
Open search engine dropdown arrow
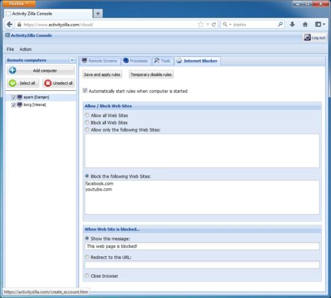230,25
